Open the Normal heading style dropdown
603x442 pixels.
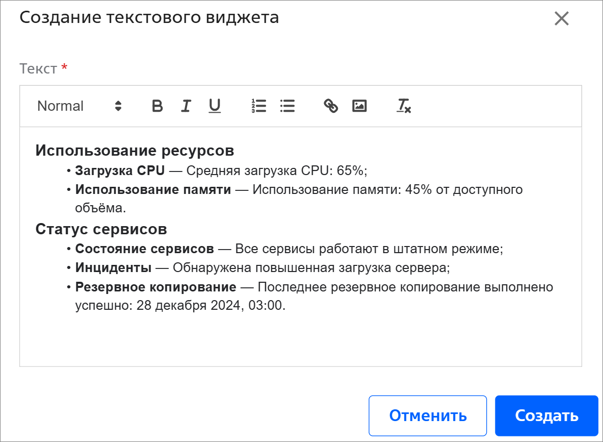80,106
